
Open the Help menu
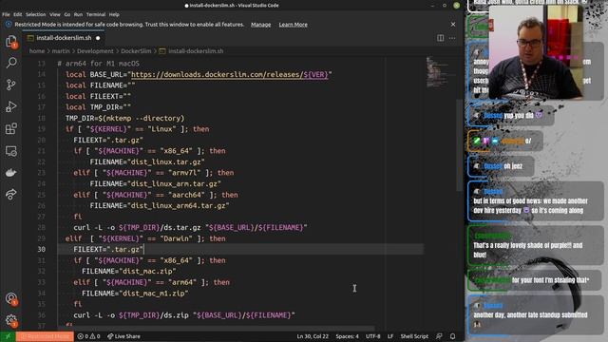click(114, 14)
